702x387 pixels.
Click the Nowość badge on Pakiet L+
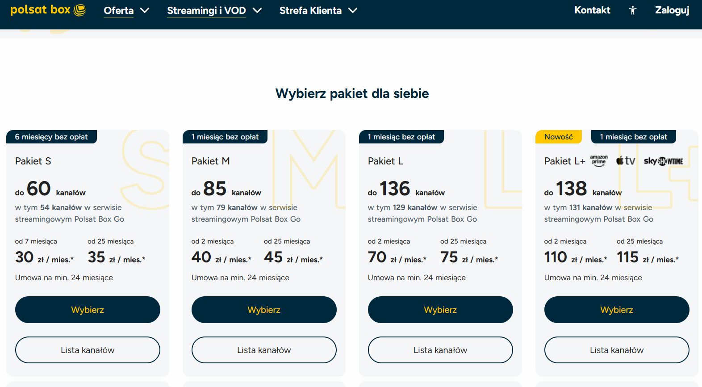click(x=558, y=137)
